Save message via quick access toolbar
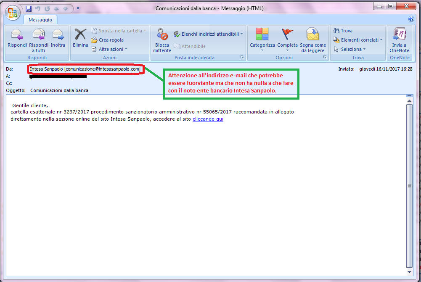421x282 pixels. (x=29, y=8)
